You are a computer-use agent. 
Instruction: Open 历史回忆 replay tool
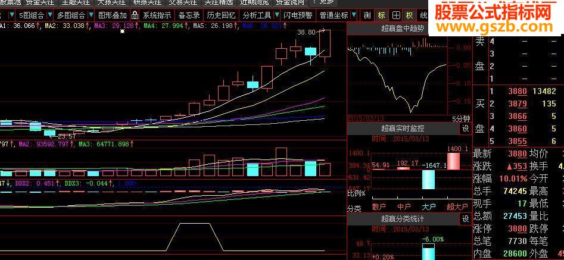tap(221, 15)
